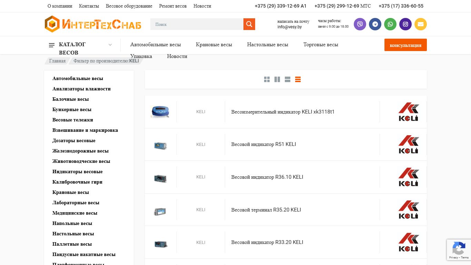Viewport: 471px width, 265px height.
Task: Go to Главная breadcrumb
Action: click(57, 61)
